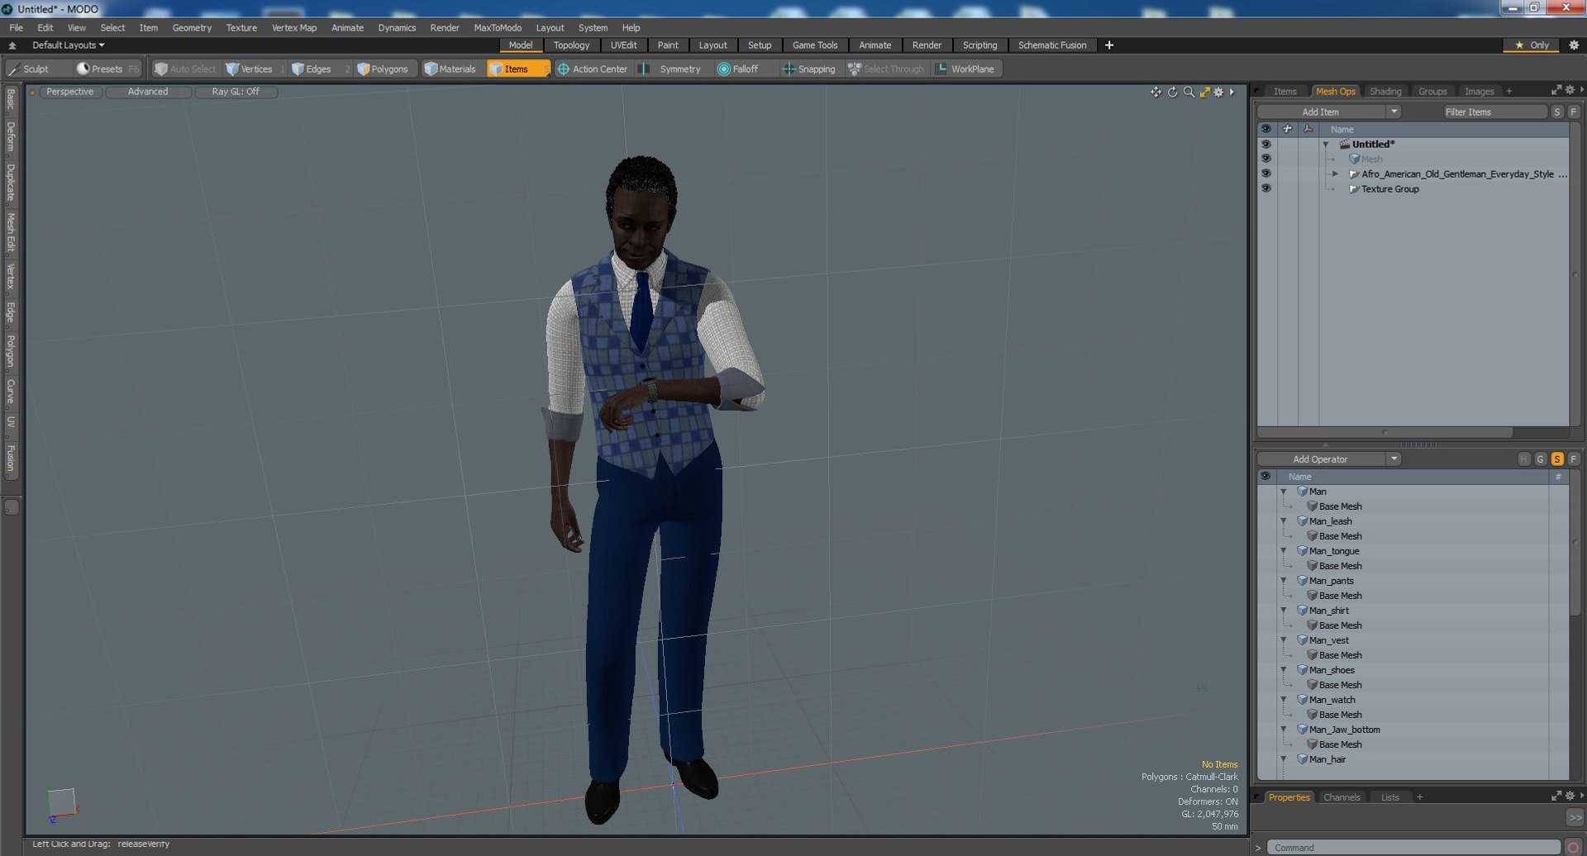This screenshot has height=856, width=1587.
Task: Open the Add Operator dropdown arrow
Action: tap(1394, 459)
